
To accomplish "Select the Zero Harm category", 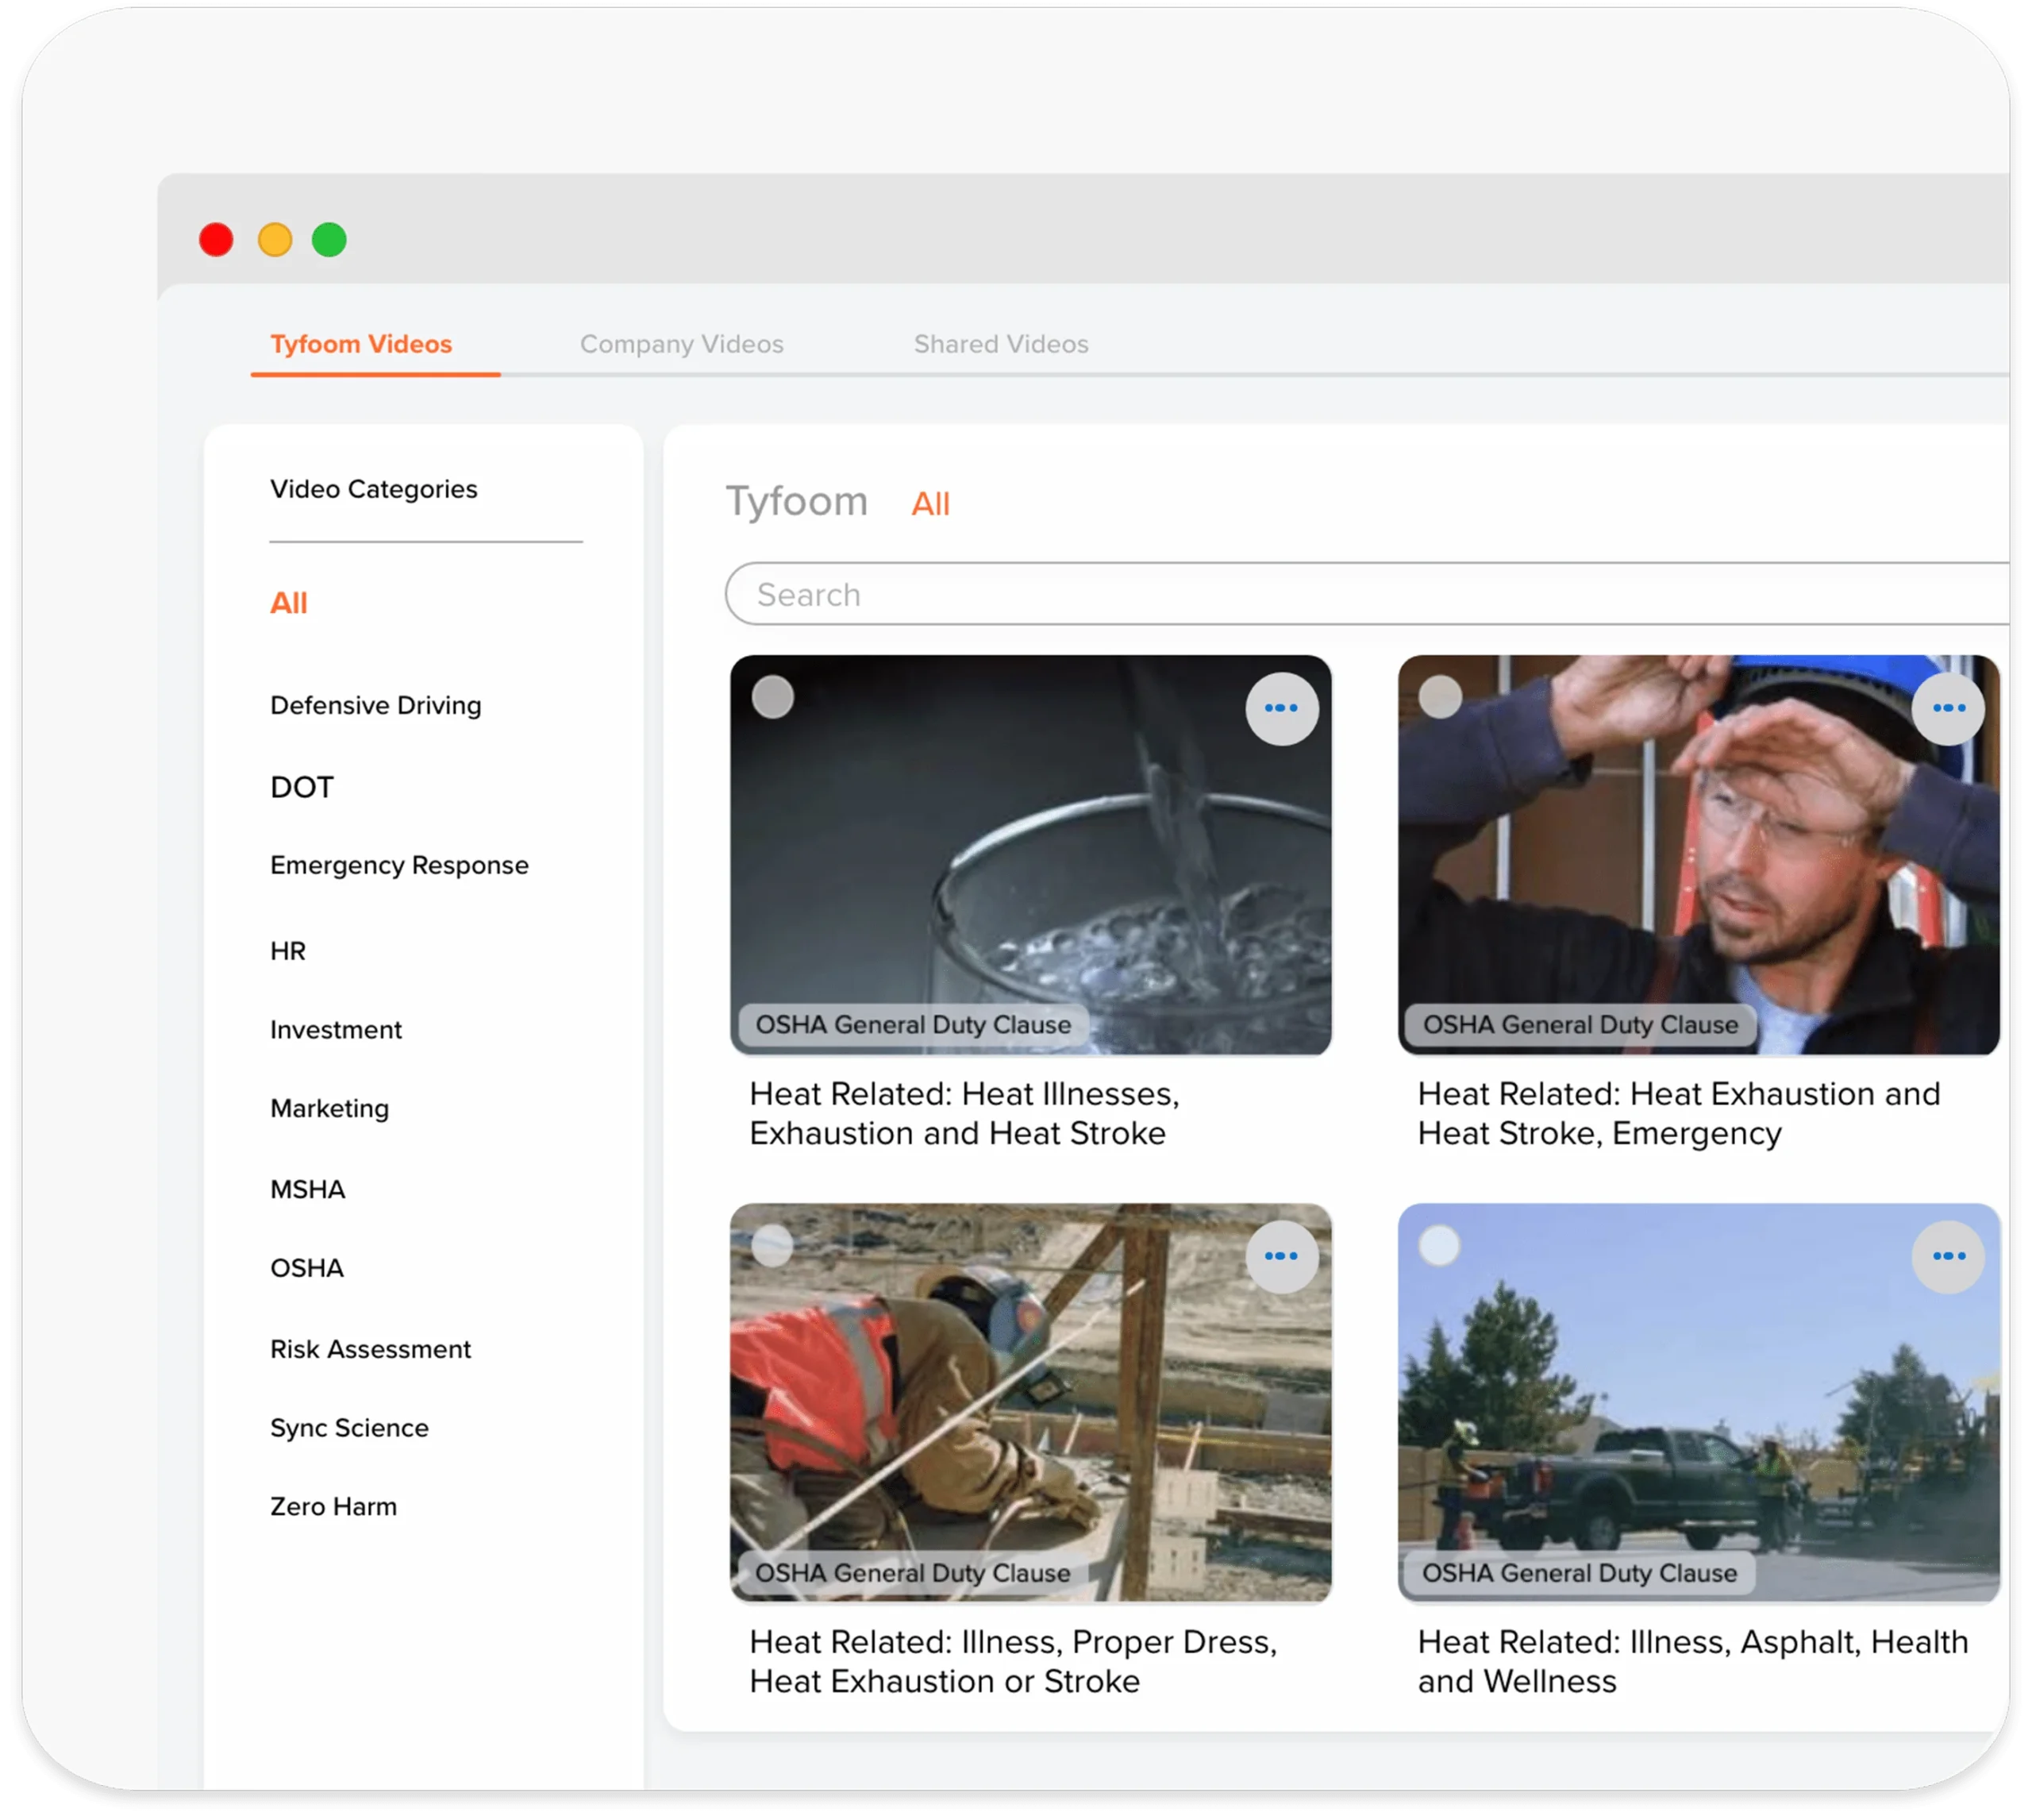I will click(x=333, y=1507).
